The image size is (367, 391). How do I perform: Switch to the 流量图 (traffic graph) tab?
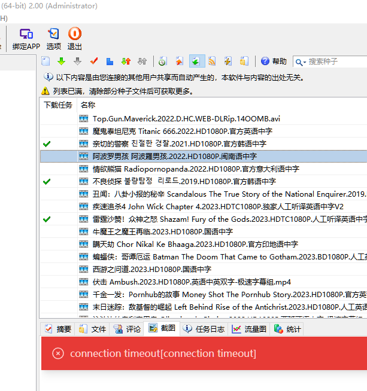[248, 329]
